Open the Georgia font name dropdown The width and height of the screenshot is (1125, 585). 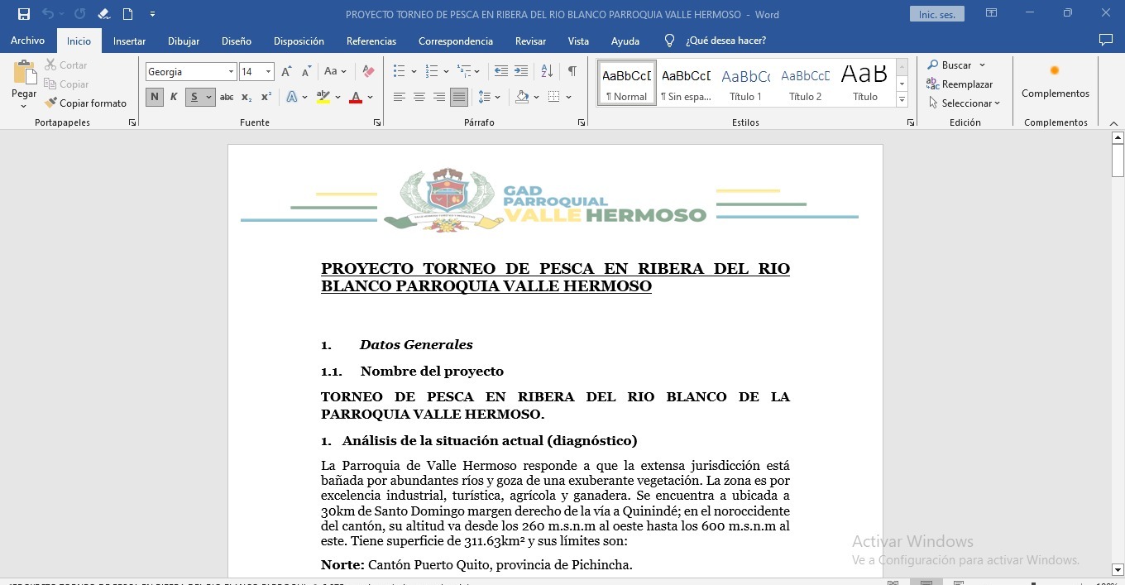pyautogui.click(x=232, y=72)
